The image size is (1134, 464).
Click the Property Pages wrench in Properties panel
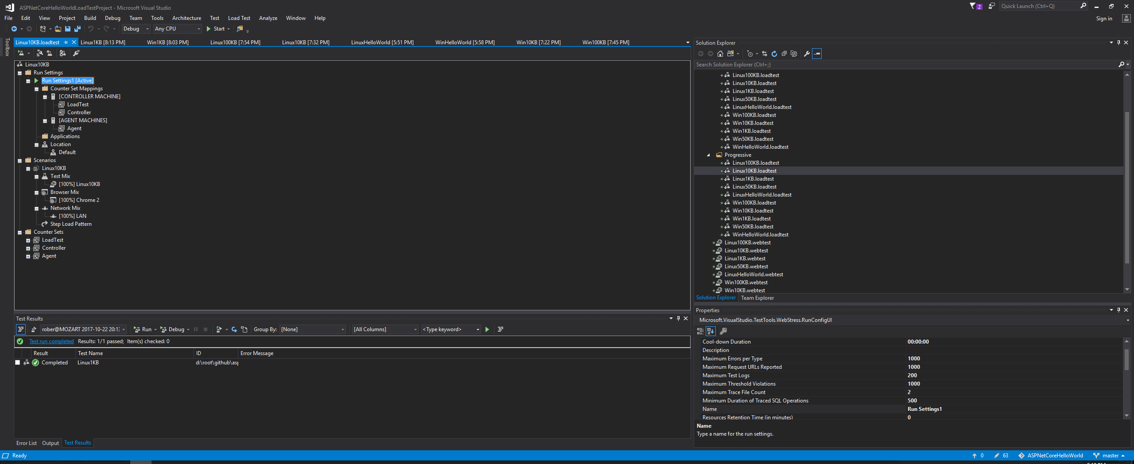click(x=723, y=331)
